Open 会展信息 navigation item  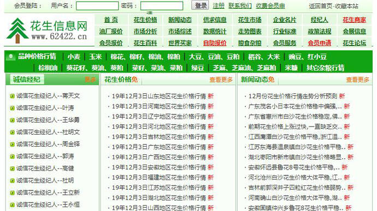[x=354, y=32]
